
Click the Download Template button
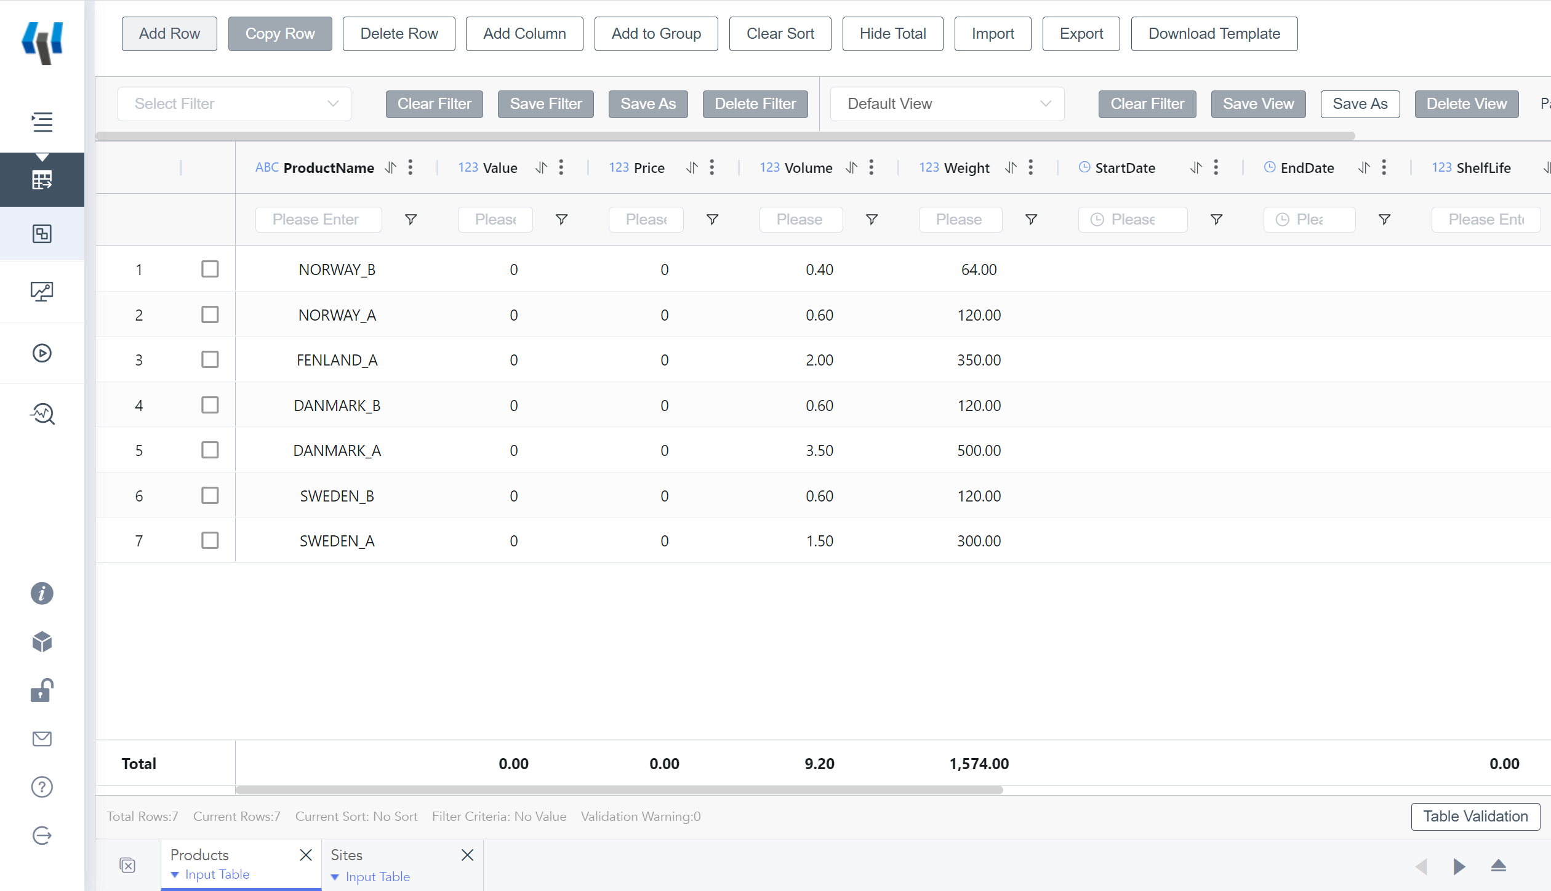[1214, 34]
